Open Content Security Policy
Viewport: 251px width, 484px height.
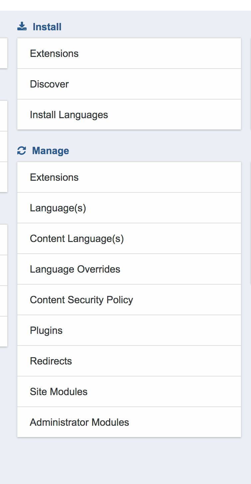click(129, 300)
